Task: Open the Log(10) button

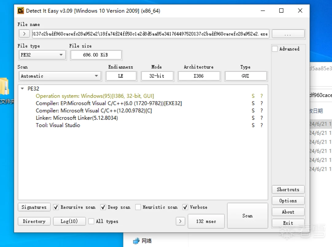Action: pos(69,221)
